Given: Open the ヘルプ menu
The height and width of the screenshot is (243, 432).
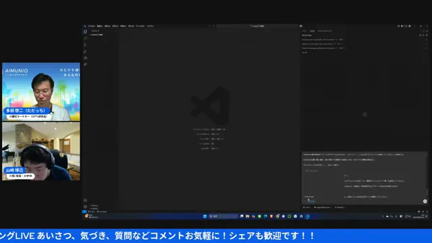Looking at the screenshot, I should [x=150, y=26].
